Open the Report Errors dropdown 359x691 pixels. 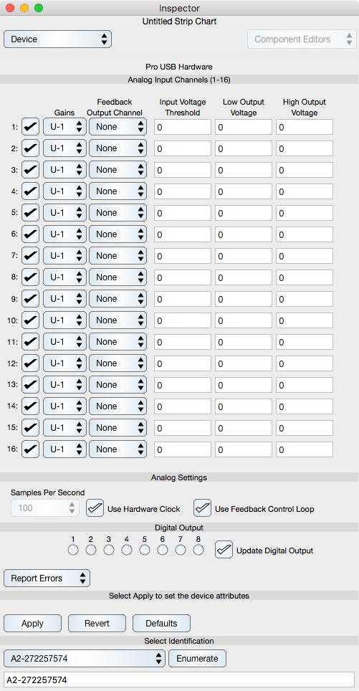(47, 578)
